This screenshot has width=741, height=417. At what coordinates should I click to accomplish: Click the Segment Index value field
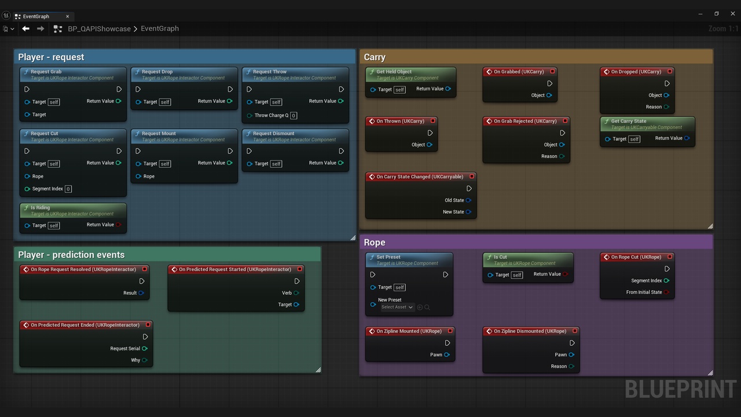[68, 189]
